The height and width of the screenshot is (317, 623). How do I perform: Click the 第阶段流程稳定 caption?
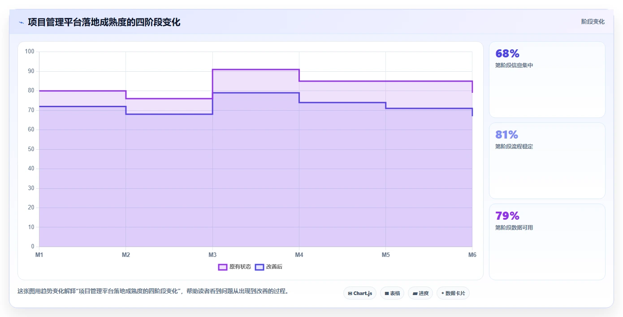tap(514, 147)
